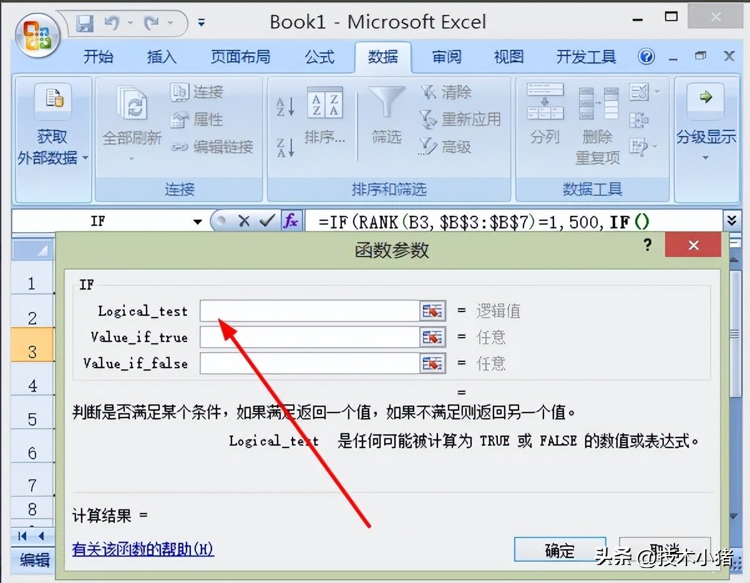Open the 开始 ribbon tab

[x=99, y=57]
